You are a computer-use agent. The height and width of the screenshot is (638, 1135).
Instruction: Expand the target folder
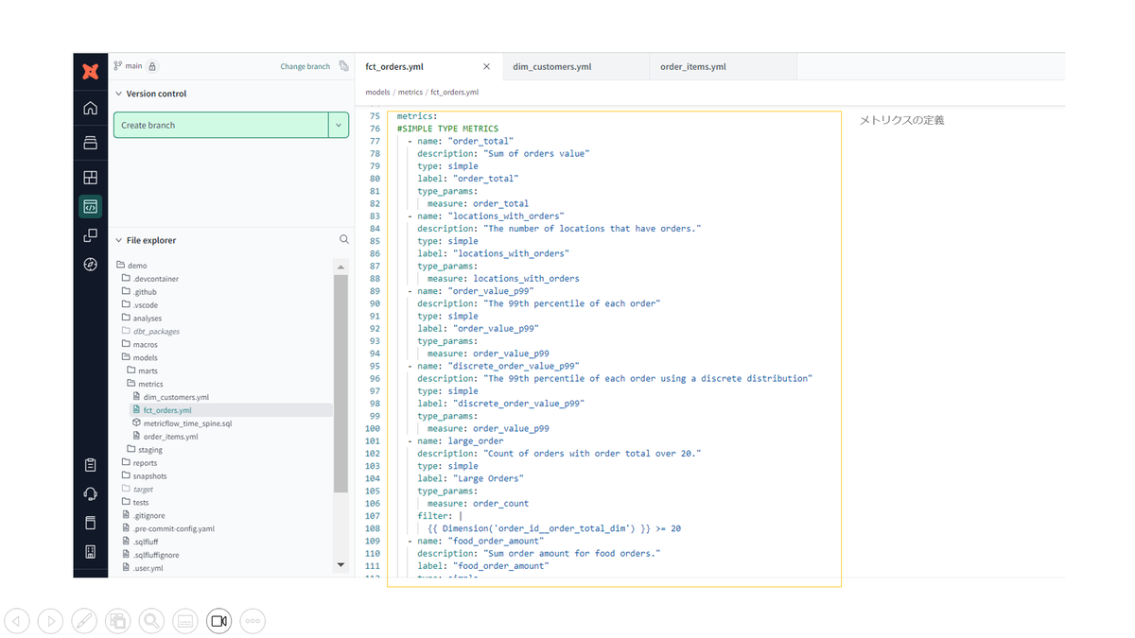coord(137,490)
